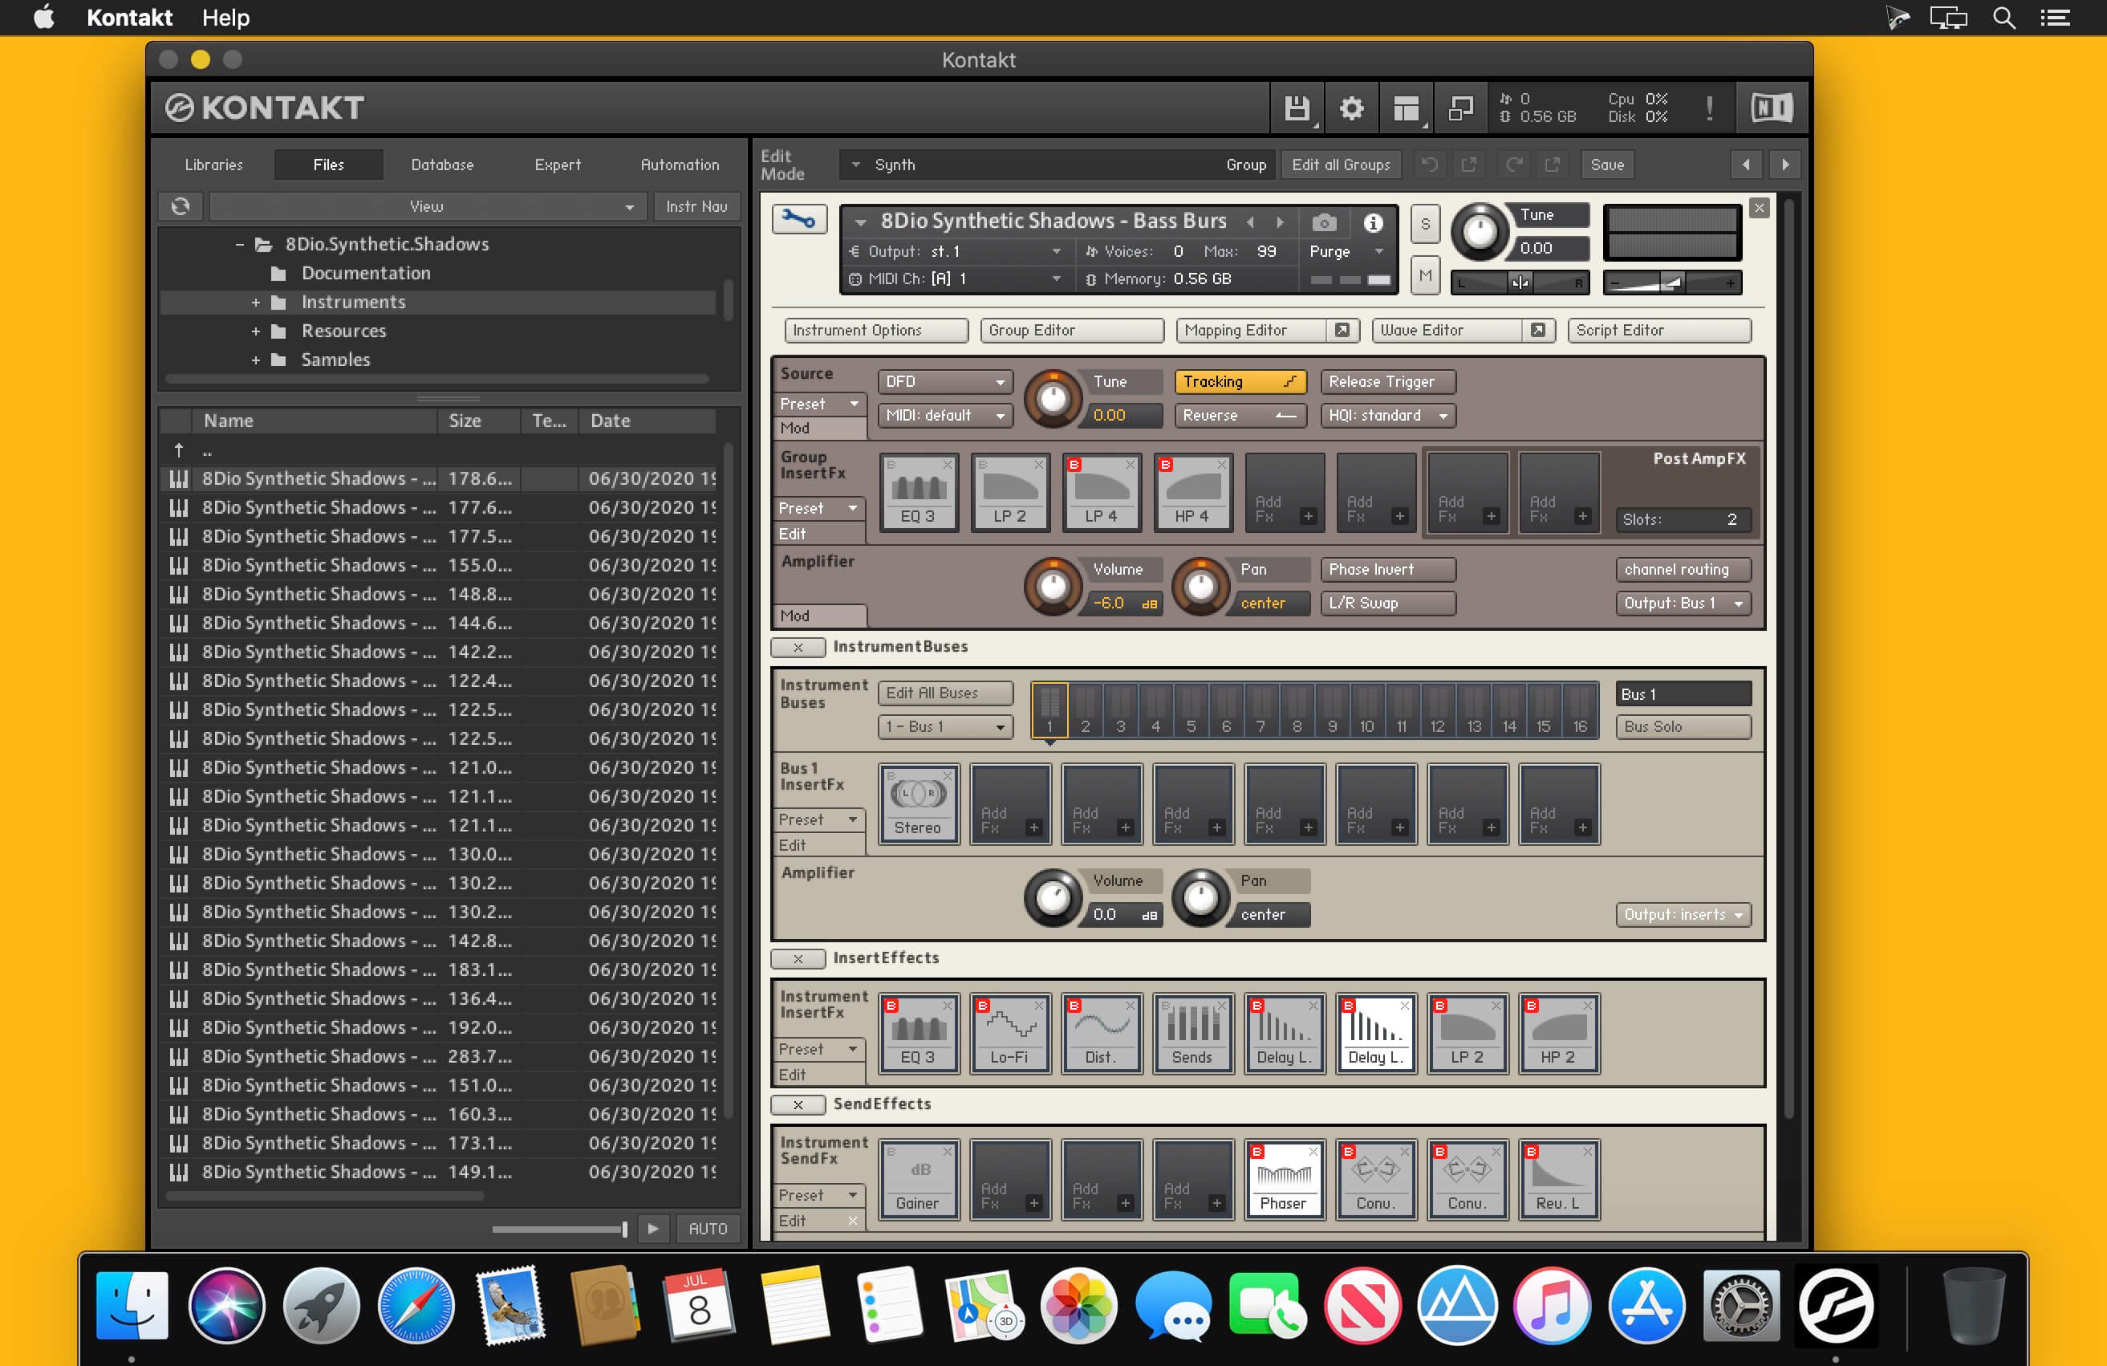Image resolution: width=2107 pixels, height=1366 pixels.
Task: Toggle the AUTO preview button
Action: click(708, 1229)
